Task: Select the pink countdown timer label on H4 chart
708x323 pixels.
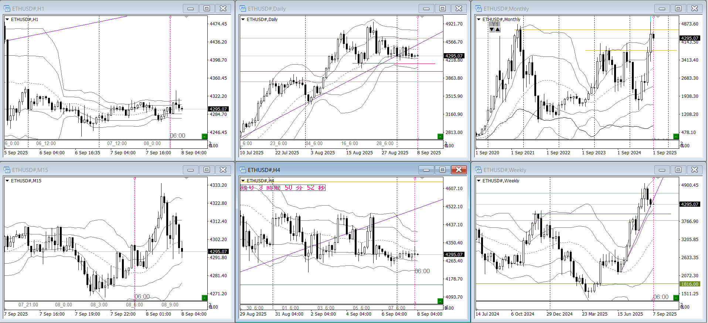Action: pyautogui.click(x=283, y=188)
